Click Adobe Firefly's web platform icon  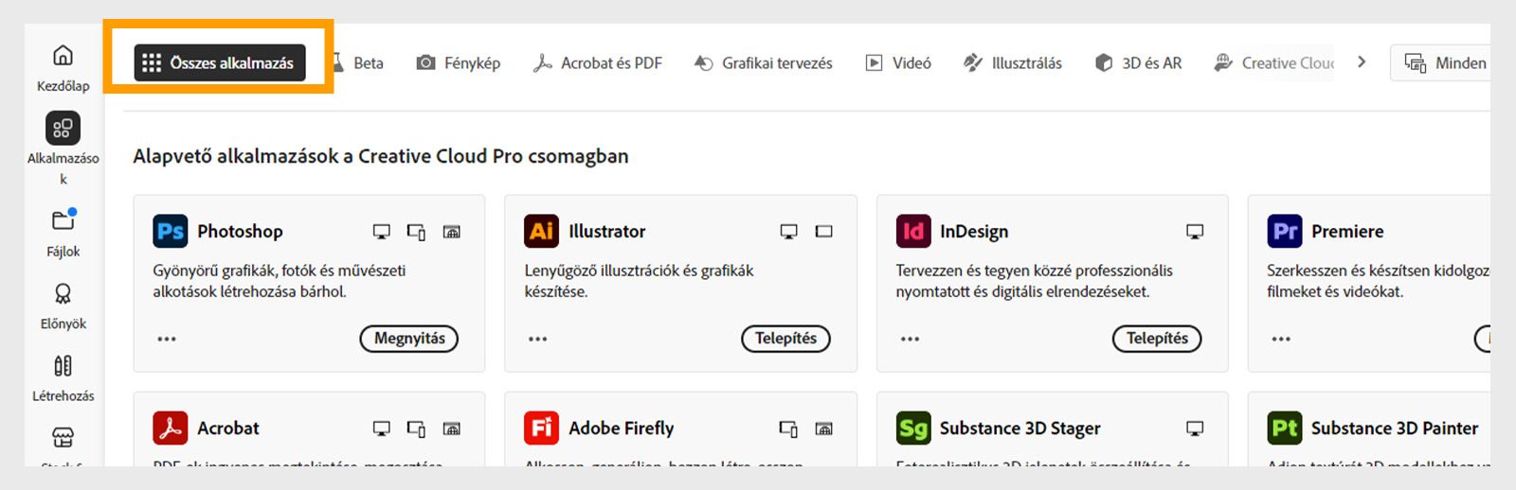click(823, 429)
